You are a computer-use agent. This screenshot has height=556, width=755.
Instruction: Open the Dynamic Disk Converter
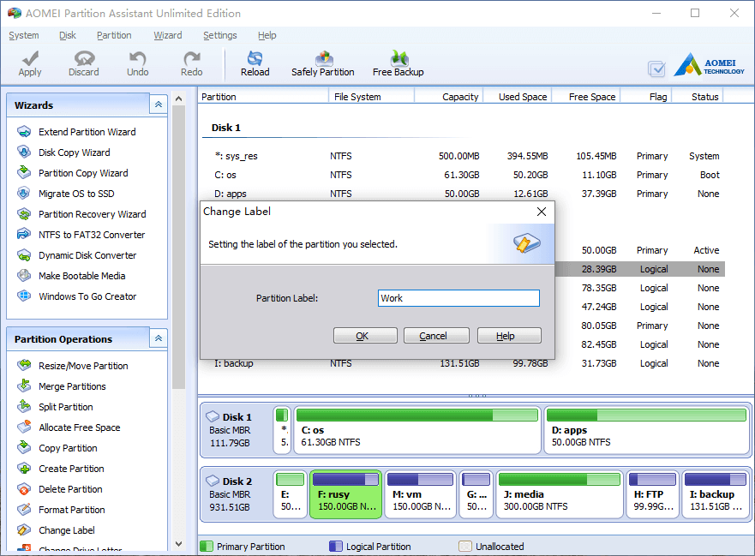click(x=77, y=255)
